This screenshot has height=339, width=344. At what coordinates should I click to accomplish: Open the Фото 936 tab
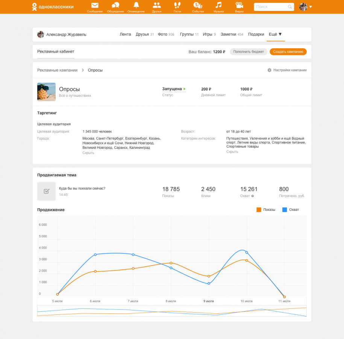tap(166, 34)
